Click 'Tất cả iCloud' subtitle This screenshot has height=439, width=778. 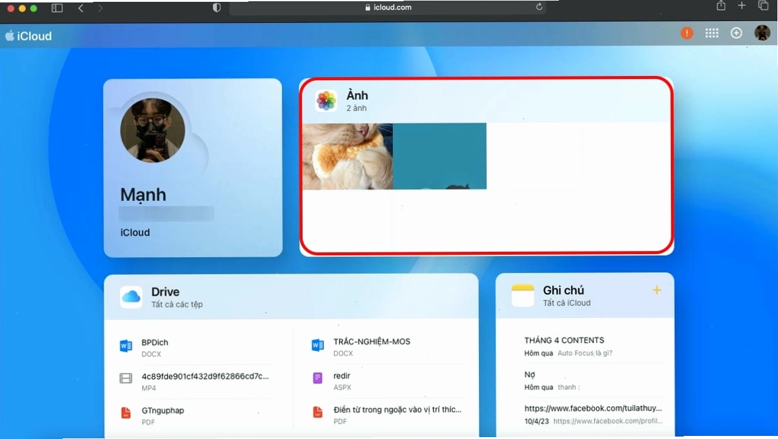567,303
